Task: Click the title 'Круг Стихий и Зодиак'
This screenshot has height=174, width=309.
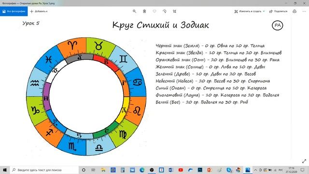Action: (x=160, y=25)
